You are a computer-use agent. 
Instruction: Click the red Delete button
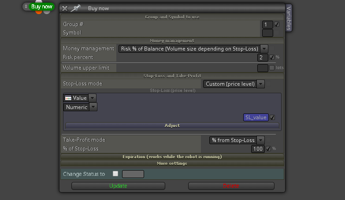tap(231, 186)
